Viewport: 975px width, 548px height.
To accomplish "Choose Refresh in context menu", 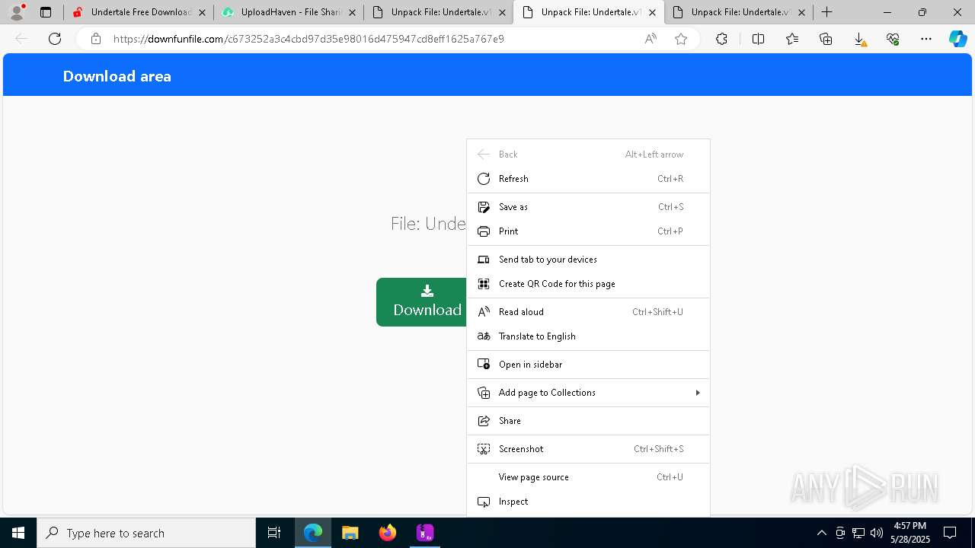I will (x=588, y=179).
